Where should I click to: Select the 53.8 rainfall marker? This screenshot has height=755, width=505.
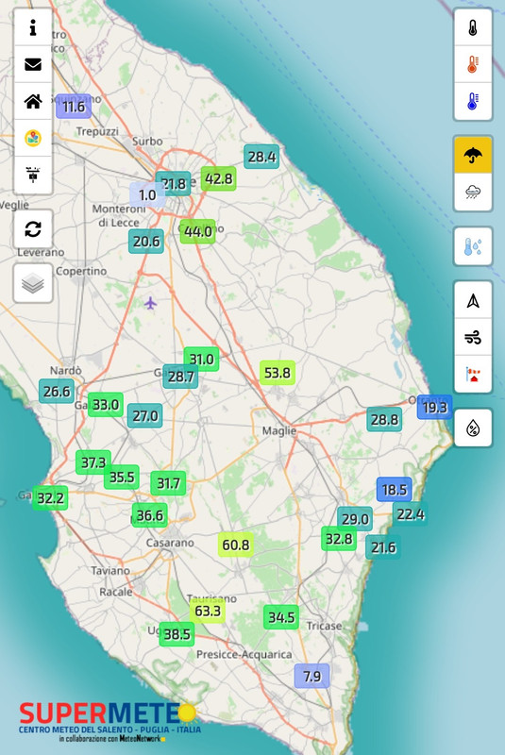[x=278, y=373]
